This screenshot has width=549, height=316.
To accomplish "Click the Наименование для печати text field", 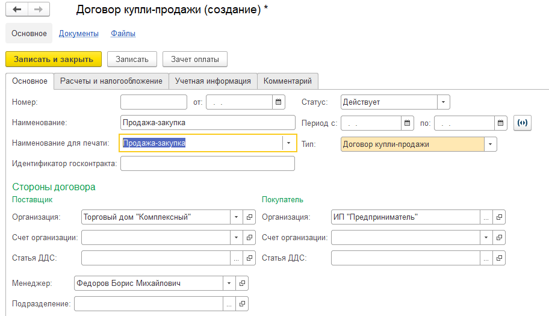I will coord(202,143).
